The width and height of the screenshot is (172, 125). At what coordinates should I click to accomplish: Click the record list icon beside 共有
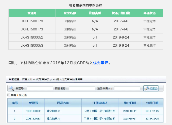[9, 95]
